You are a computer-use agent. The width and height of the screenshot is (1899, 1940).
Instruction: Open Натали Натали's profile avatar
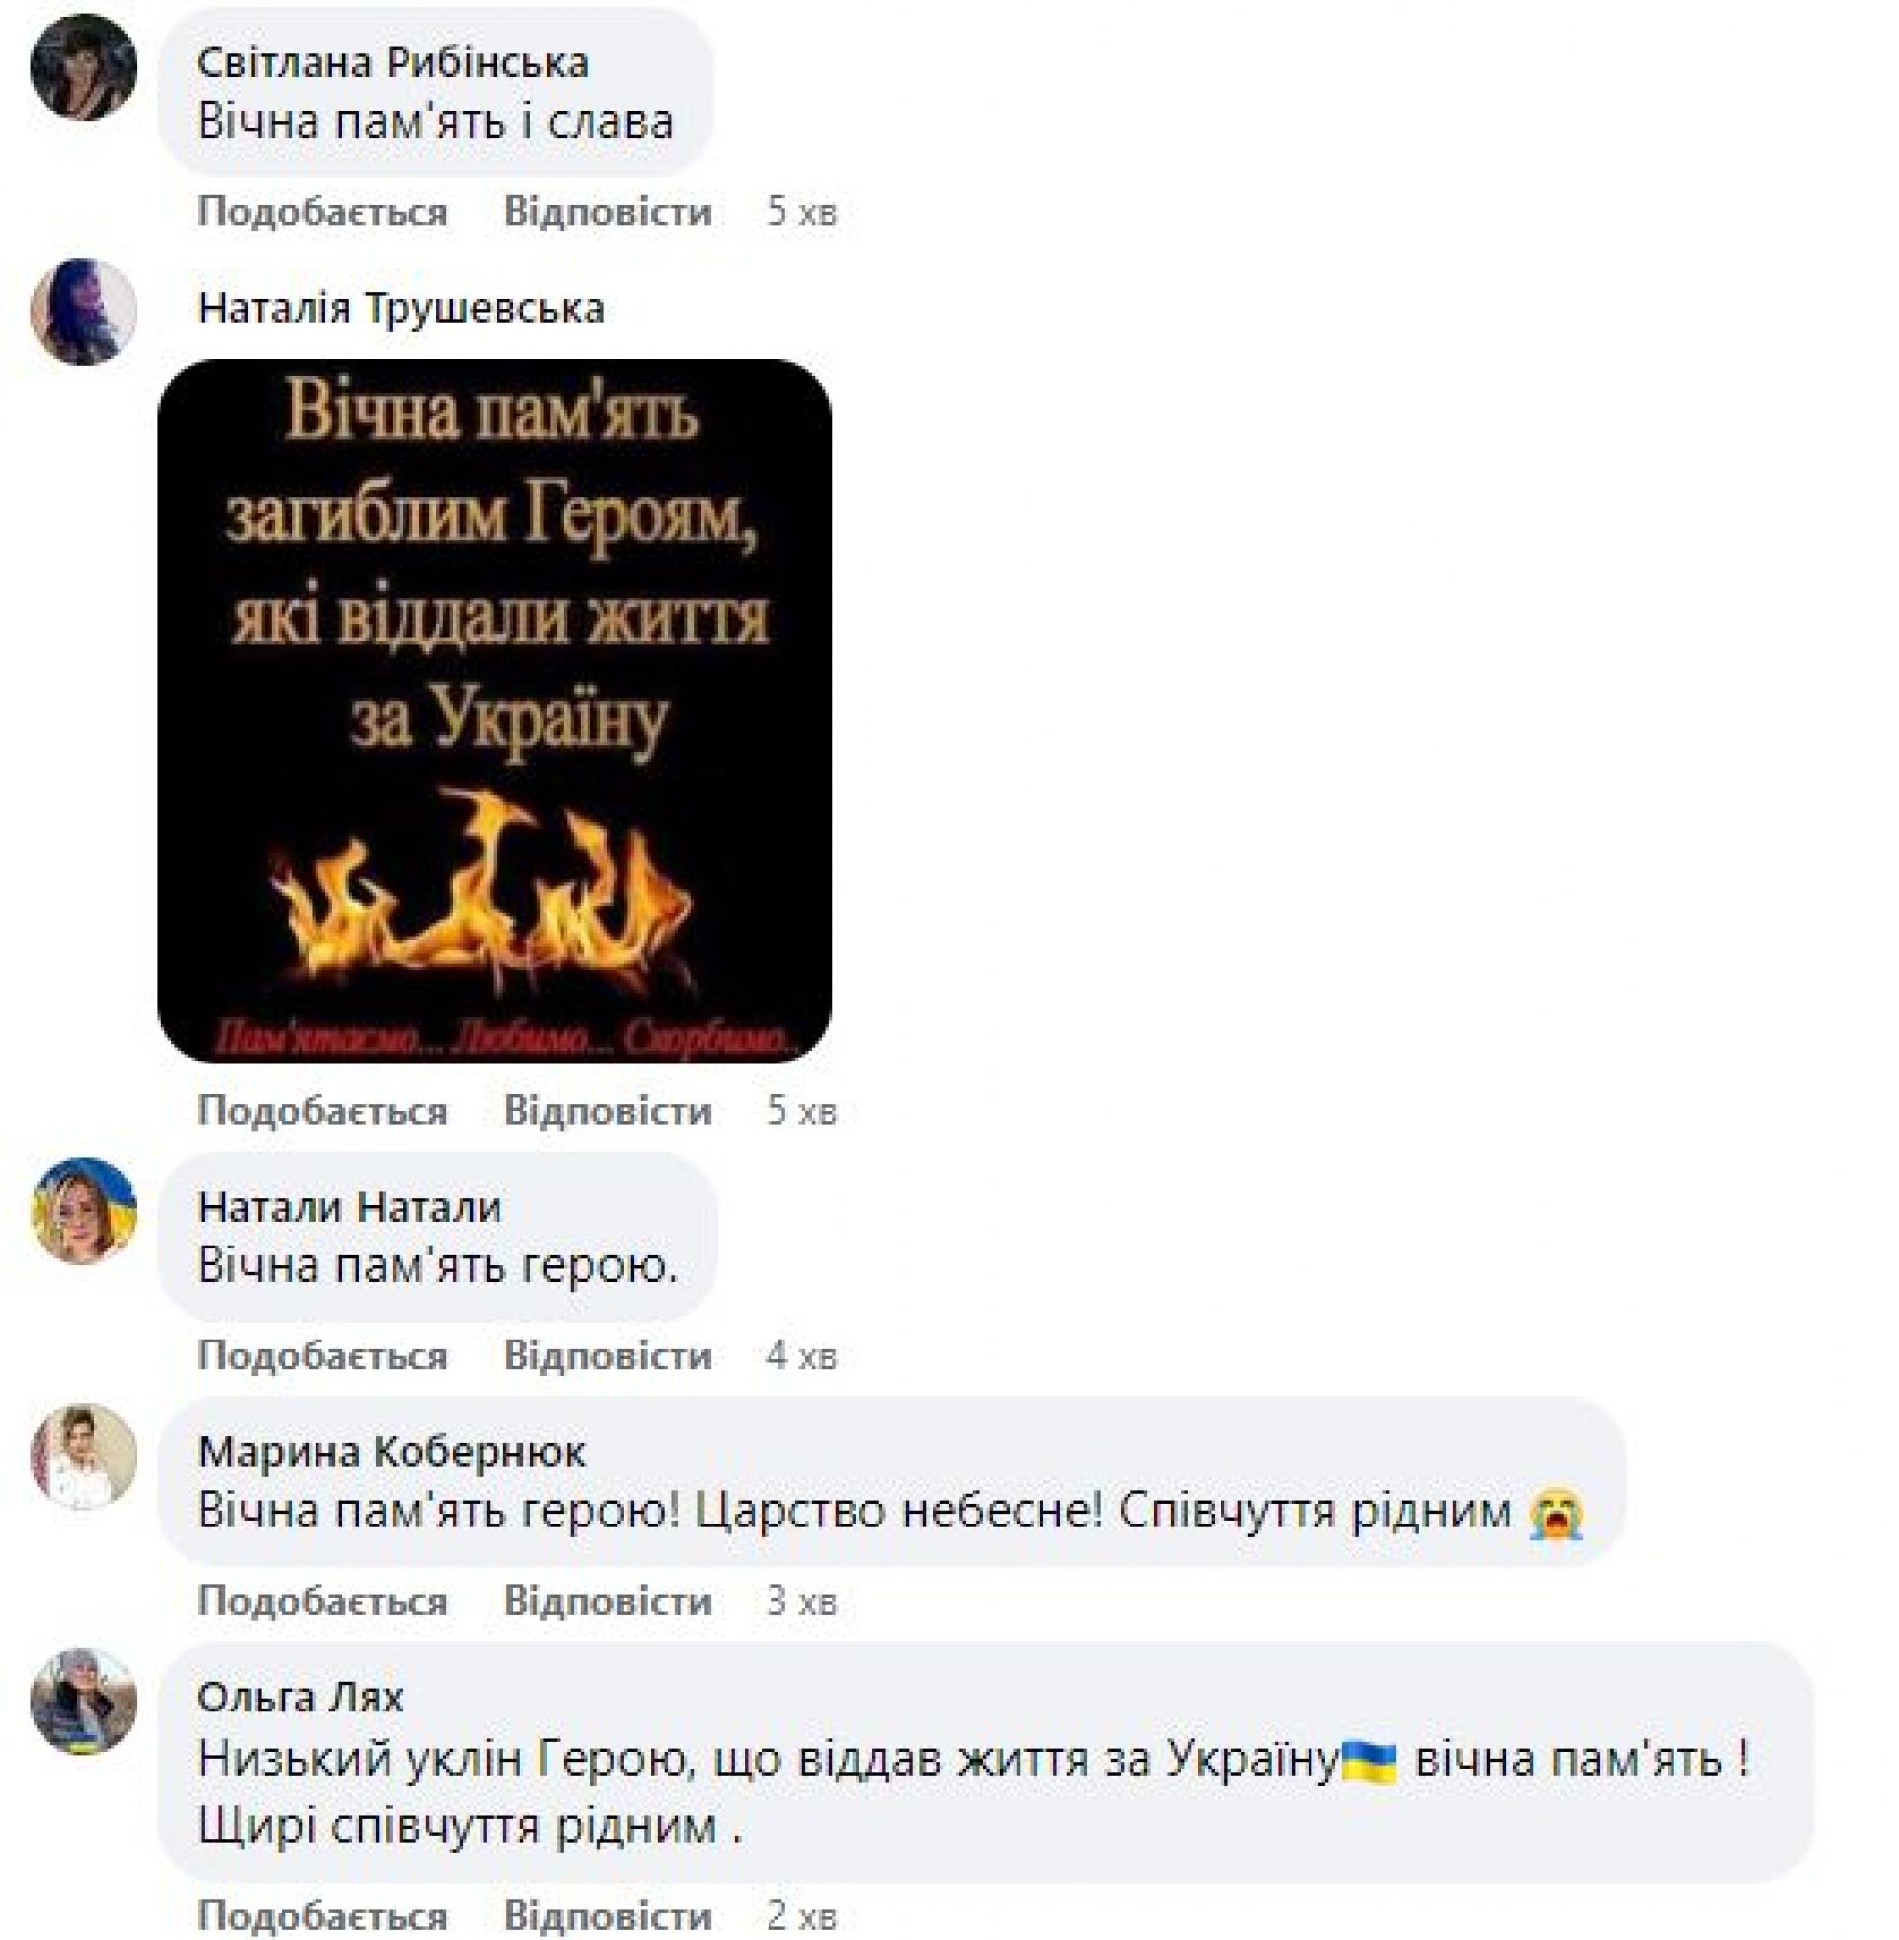(83, 1211)
